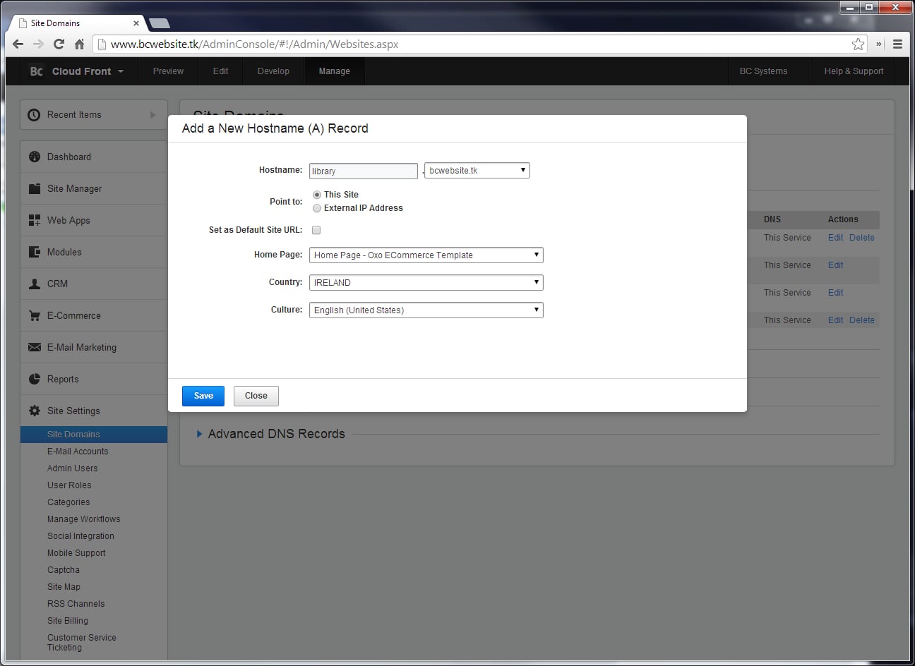Image resolution: width=915 pixels, height=666 pixels.
Task: Open Manage Workflows in the sidebar
Action: [x=84, y=519]
